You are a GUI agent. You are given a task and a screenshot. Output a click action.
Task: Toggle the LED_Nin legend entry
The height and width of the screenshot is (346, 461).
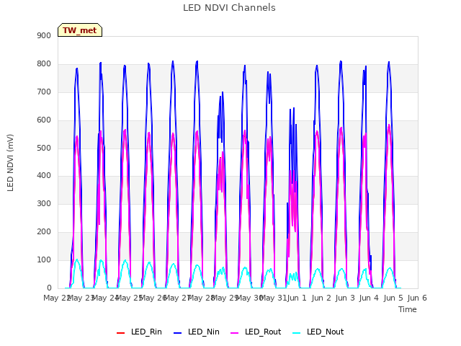point(197,332)
